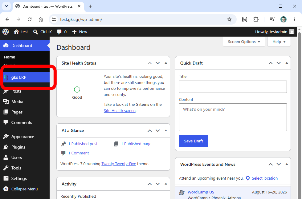Click the browser address bar URL
This screenshot has width=302, height=199.
pos(81,19)
